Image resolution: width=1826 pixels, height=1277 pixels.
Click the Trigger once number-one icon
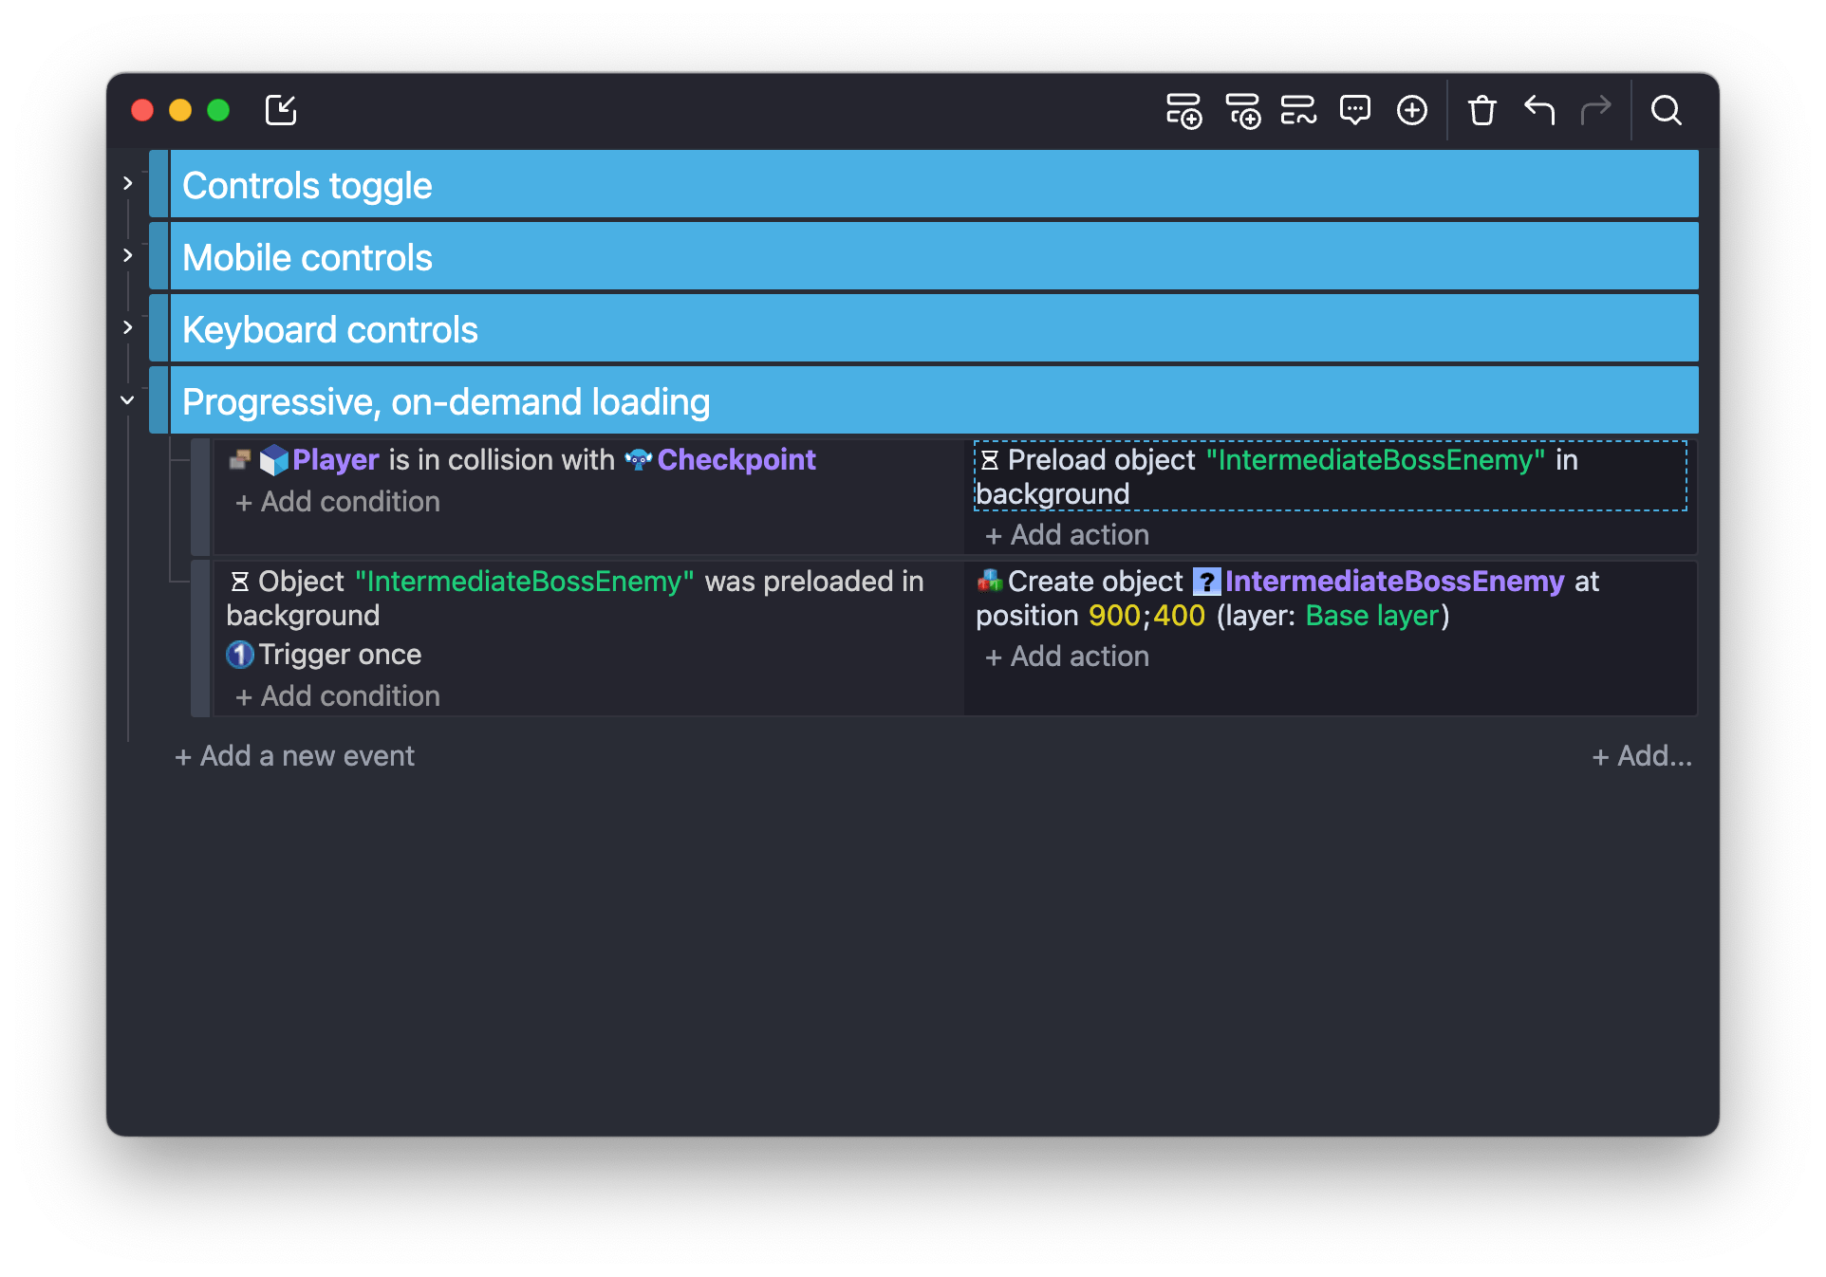point(240,655)
